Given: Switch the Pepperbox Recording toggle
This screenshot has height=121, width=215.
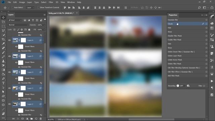Looking at the screenshot, I should click(180, 86).
